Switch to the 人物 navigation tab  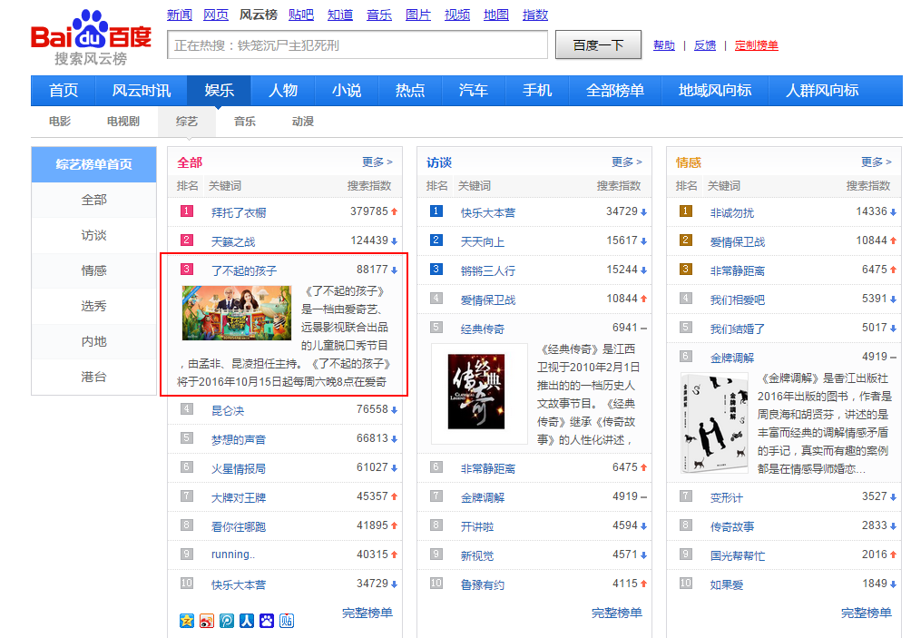pyautogui.click(x=283, y=91)
